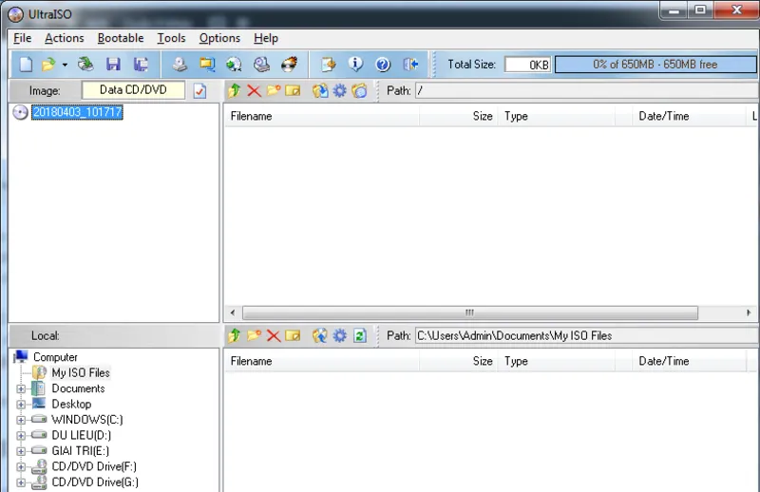This screenshot has height=492, width=760.
Task: Click the Convert image icon
Action: point(234,65)
